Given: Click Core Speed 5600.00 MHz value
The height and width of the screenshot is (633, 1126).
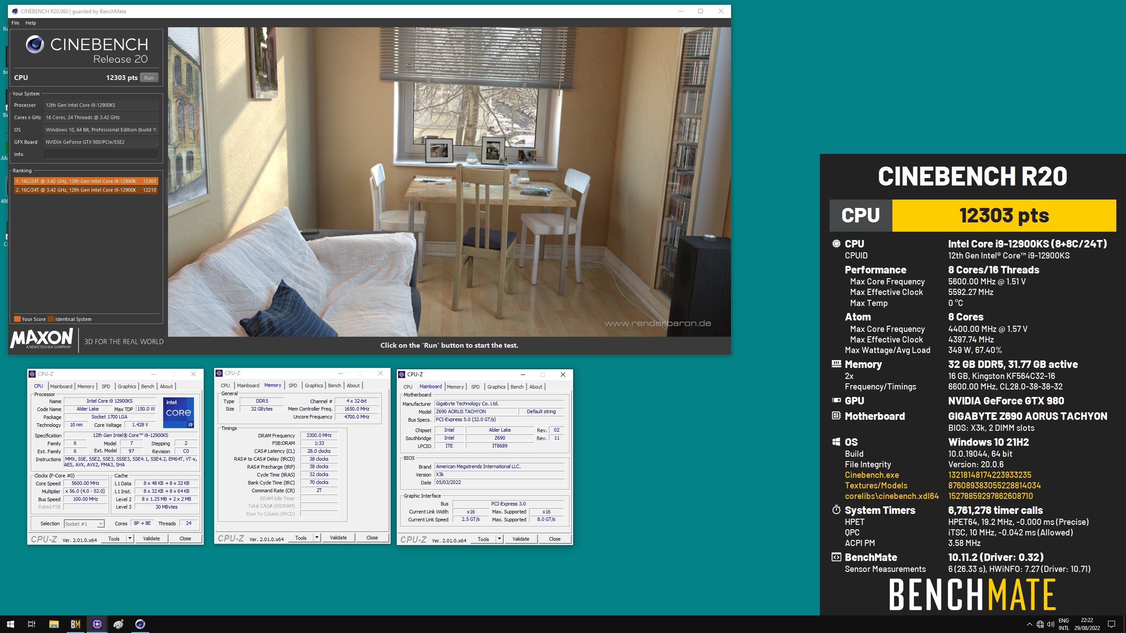Looking at the screenshot, I should tap(85, 483).
